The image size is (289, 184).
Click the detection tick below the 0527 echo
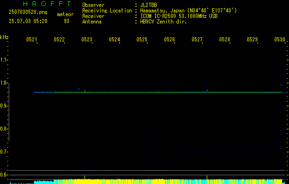(207, 178)
